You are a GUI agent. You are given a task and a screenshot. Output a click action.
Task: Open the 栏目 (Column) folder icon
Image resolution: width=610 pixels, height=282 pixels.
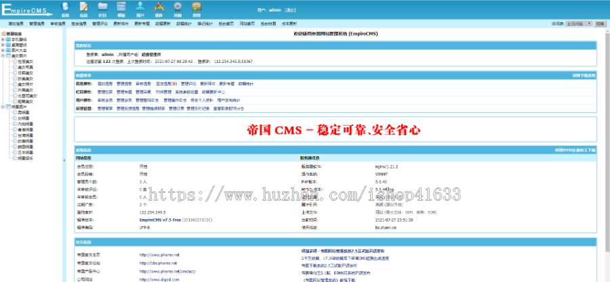(x=103, y=6)
